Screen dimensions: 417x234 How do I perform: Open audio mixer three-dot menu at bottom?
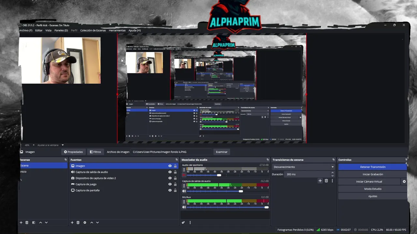coord(190,223)
